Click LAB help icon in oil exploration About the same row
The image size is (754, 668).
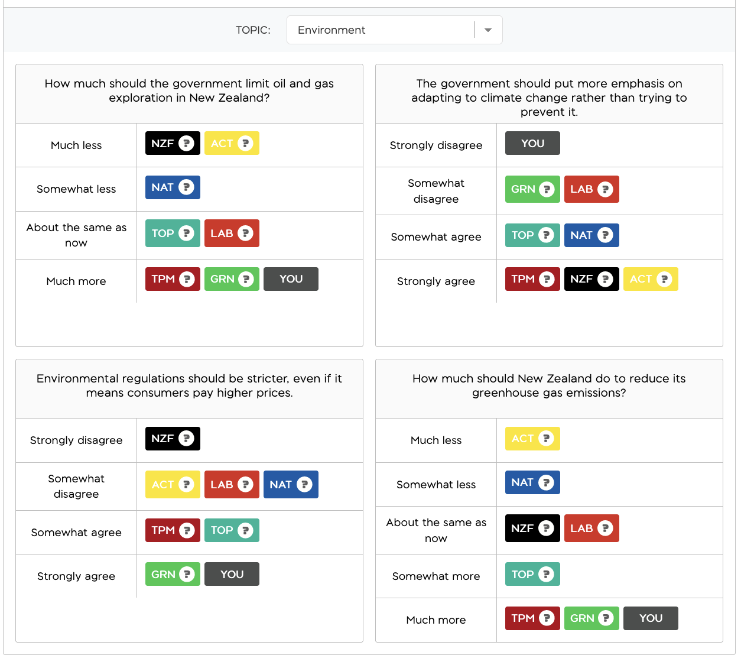pyautogui.click(x=245, y=234)
